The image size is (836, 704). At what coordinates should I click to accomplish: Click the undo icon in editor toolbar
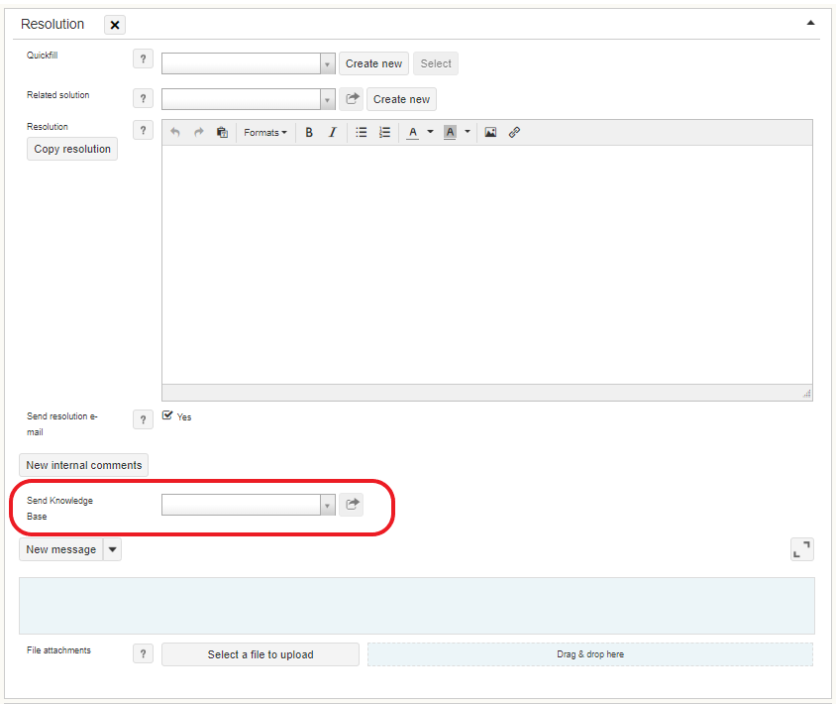click(175, 132)
